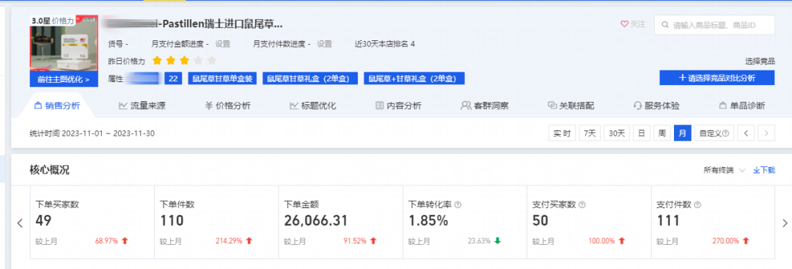
Task: Click the 鼠尾草甘草单盒装 attribute tag
Action: (223, 78)
